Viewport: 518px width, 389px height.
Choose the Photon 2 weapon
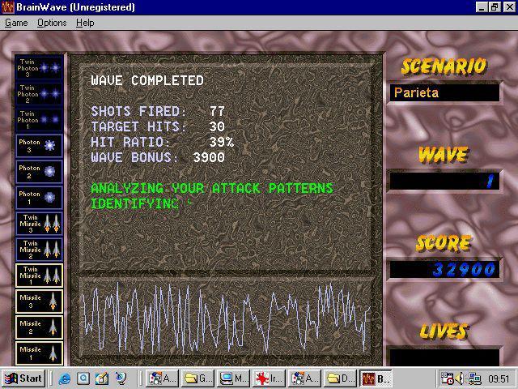pyautogui.click(x=39, y=171)
